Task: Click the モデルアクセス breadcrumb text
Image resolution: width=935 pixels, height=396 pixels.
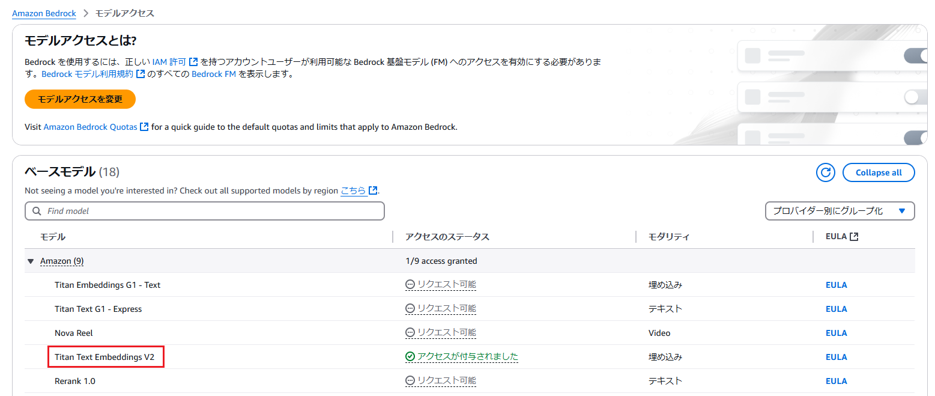Action: click(x=125, y=13)
